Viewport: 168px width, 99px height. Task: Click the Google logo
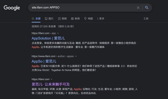coord(12,8)
